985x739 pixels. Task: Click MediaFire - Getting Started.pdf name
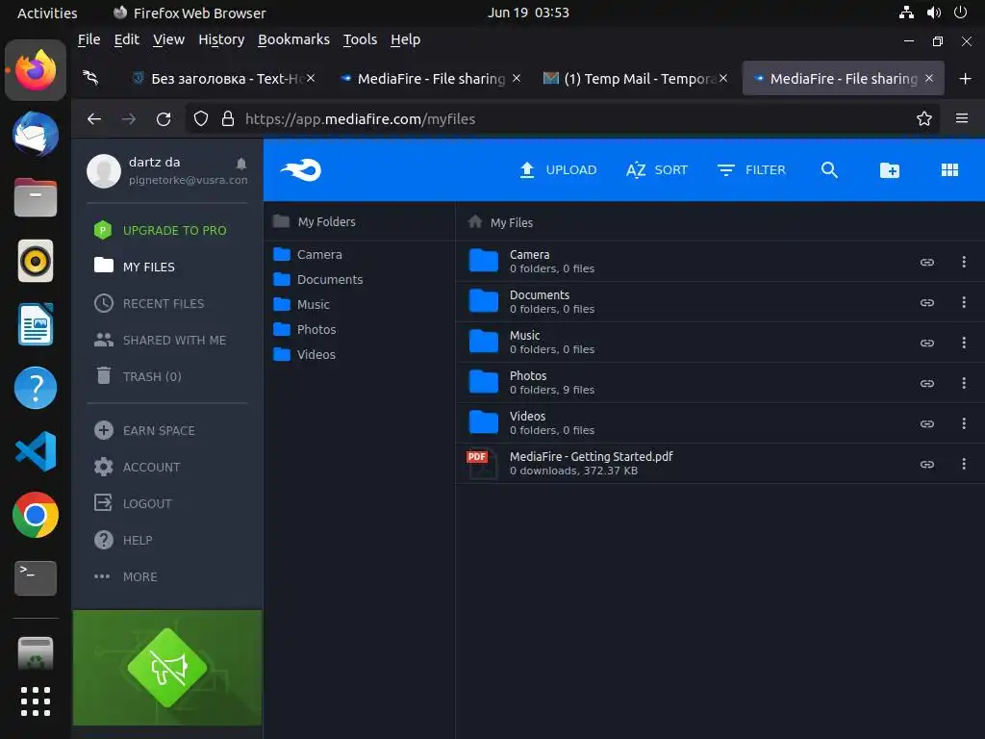[x=592, y=456]
